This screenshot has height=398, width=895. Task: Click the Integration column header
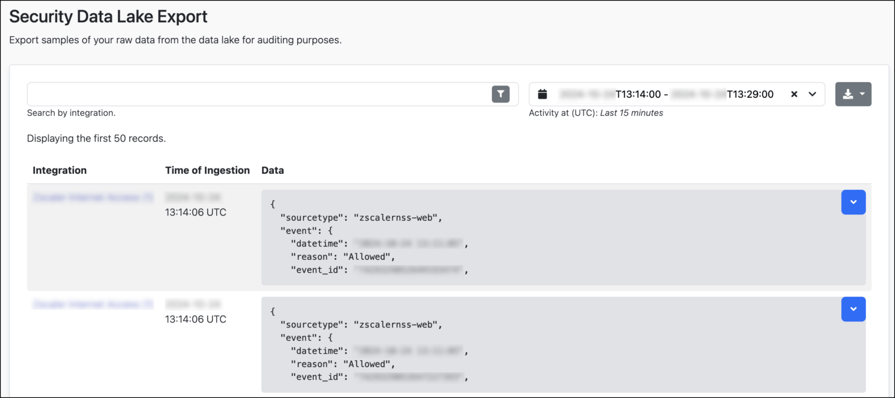[59, 170]
